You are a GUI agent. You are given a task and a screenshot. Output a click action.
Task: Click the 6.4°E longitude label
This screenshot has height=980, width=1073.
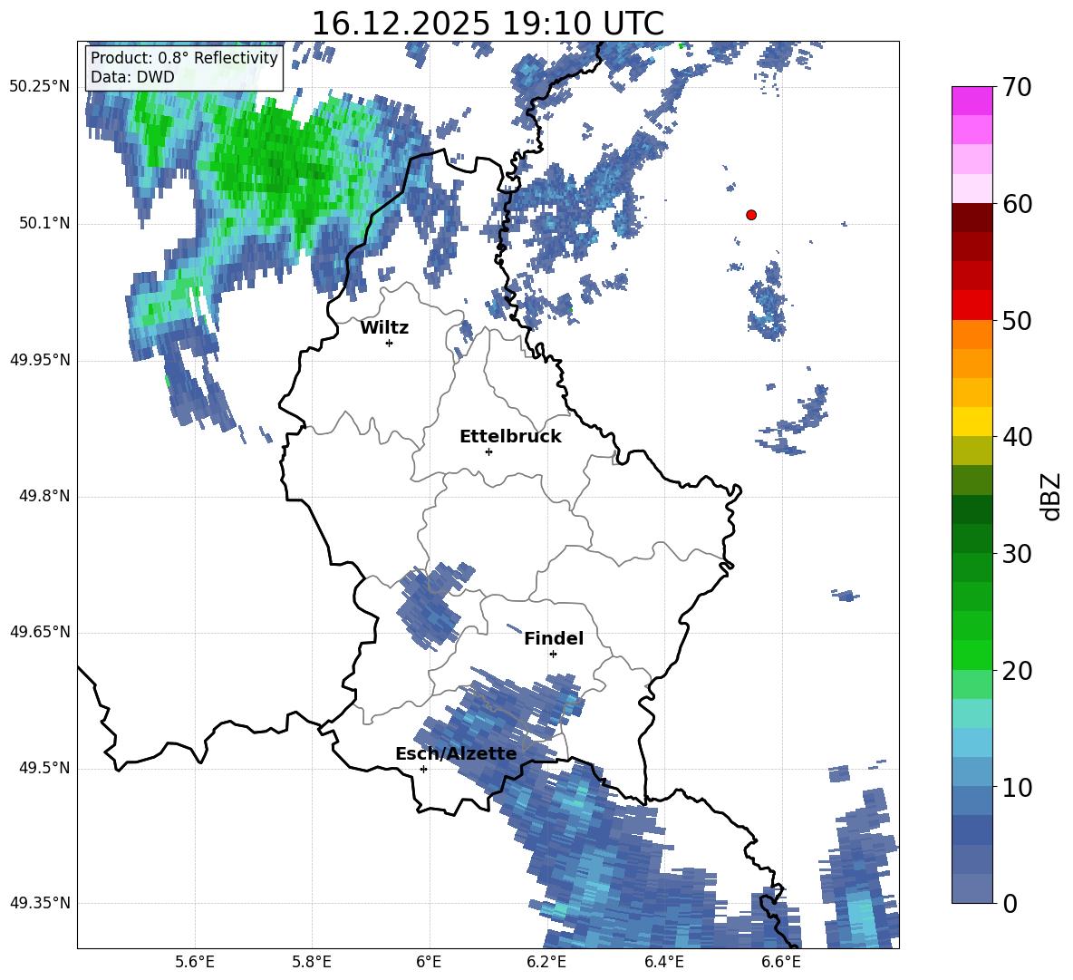click(x=663, y=962)
